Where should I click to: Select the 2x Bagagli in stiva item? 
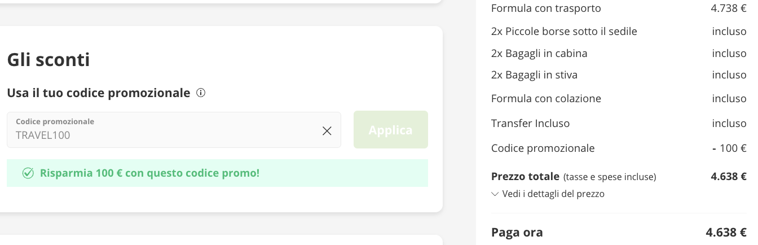coord(534,75)
